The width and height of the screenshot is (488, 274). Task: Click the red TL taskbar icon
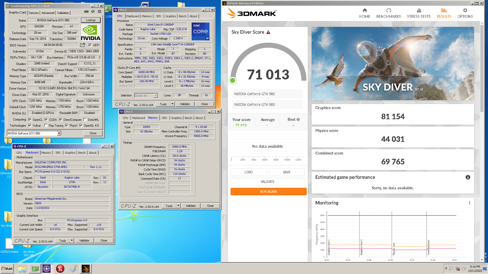pos(60,269)
